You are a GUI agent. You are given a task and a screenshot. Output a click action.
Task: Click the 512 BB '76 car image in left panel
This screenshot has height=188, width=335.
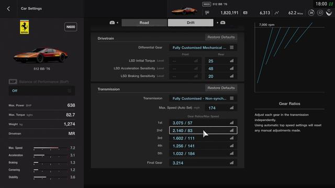(x=41, y=54)
